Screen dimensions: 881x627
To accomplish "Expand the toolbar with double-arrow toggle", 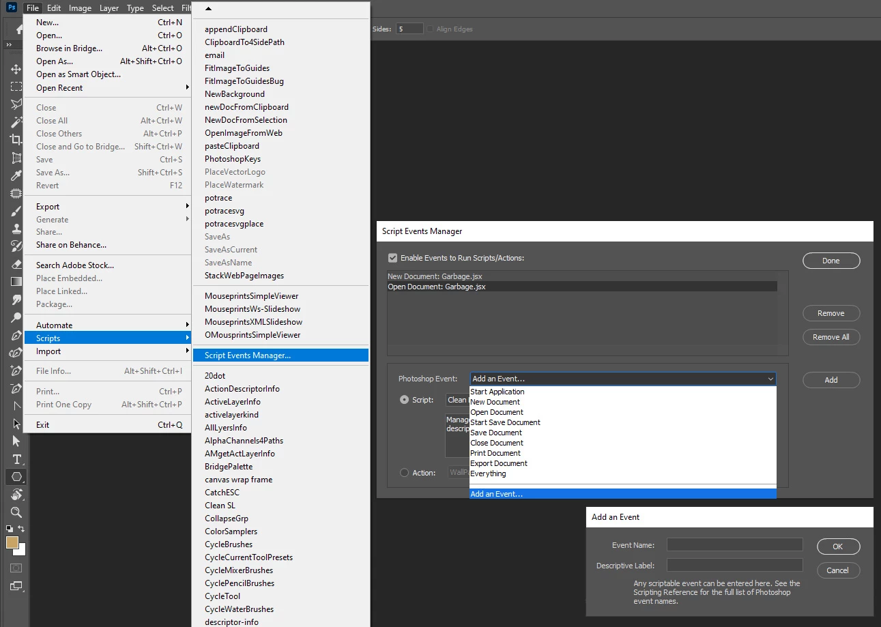I will (9, 45).
